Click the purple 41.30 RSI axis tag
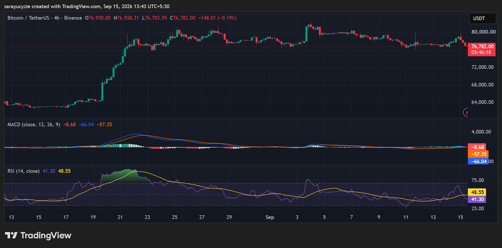502x248 pixels. tap(477, 199)
